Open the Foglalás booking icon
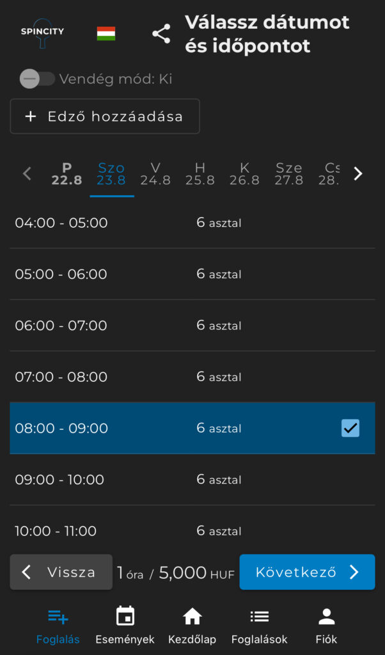This screenshot has height=655, width=385. pos(58,617)
